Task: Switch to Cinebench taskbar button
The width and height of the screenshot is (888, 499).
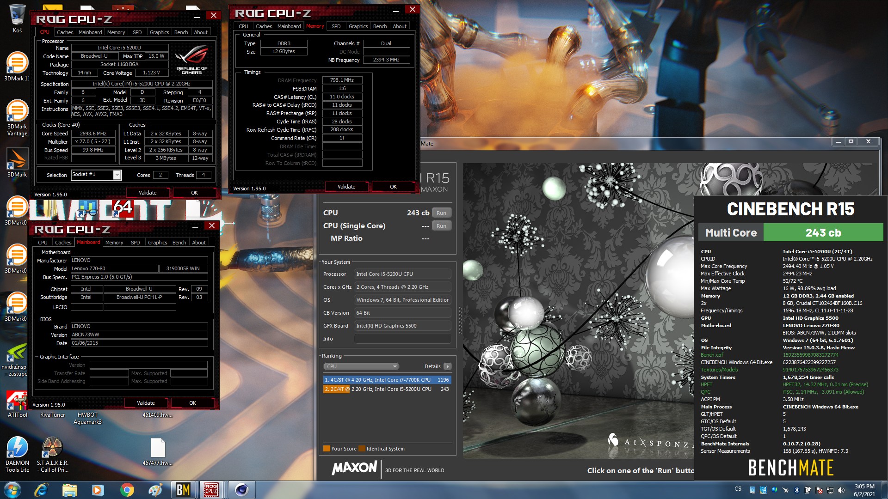Action: [240, 490]
